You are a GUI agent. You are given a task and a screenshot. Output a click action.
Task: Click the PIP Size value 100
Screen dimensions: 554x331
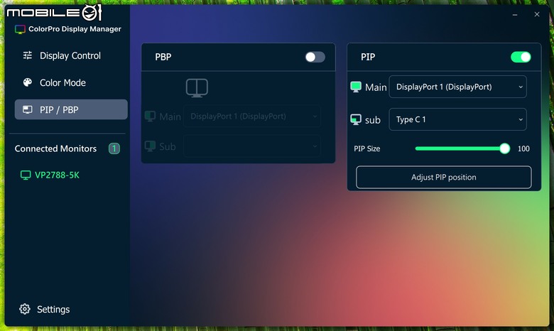pos(523,148)
